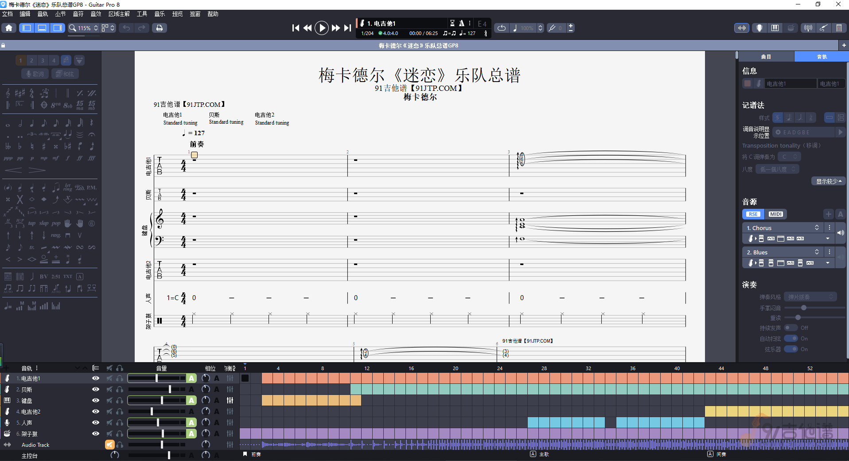
Task: Toggle the right inspector panel
Action: pos(58,28)
